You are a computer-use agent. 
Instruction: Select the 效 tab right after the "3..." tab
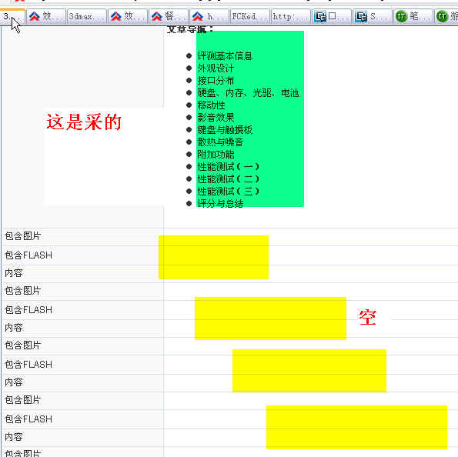pyautogui.click(x=46, y=16)
